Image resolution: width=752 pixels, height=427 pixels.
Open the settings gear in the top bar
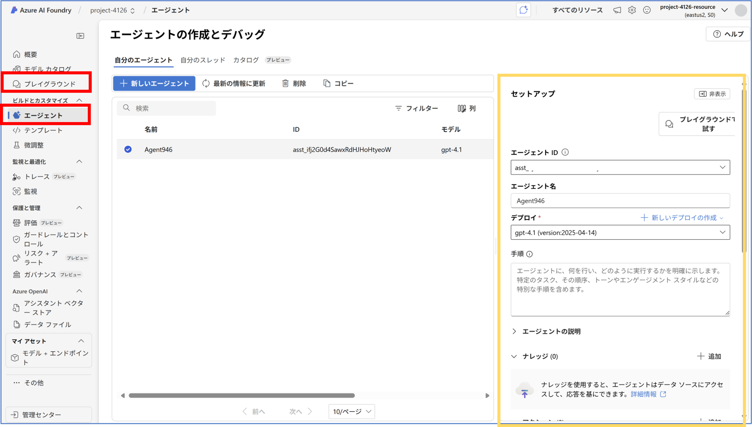click(632, 10)
